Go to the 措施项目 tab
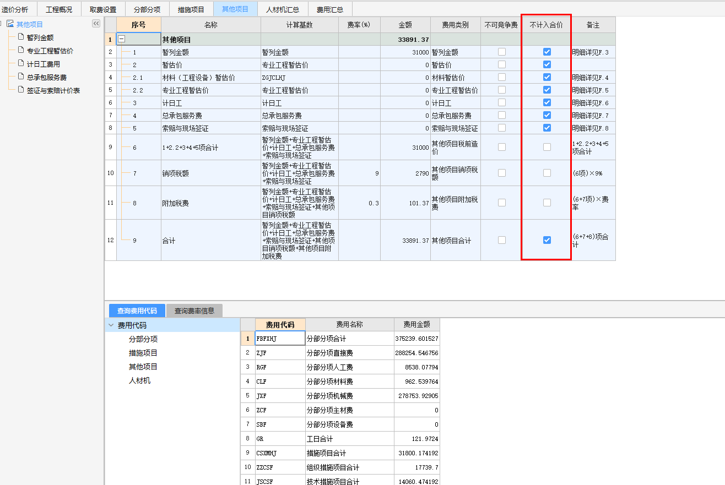This screenshot has height=485, width=725. click(191, 9)
